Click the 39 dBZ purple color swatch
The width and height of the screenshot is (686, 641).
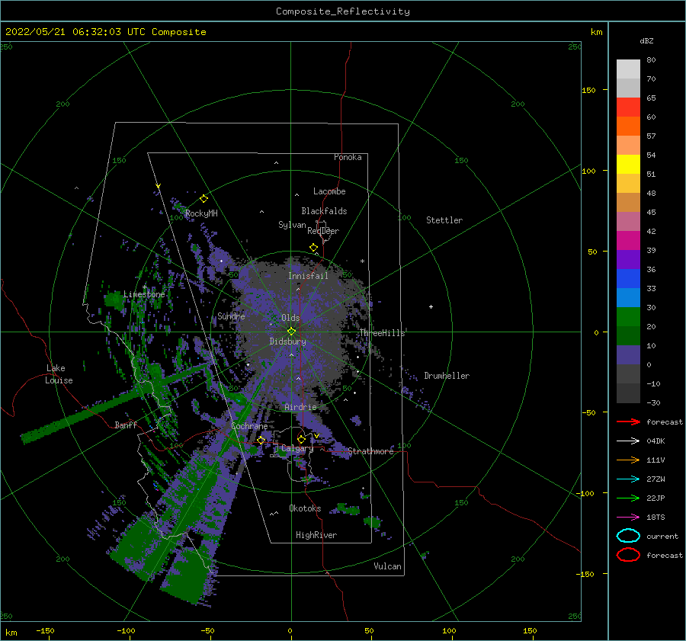[x=628, y=259]
